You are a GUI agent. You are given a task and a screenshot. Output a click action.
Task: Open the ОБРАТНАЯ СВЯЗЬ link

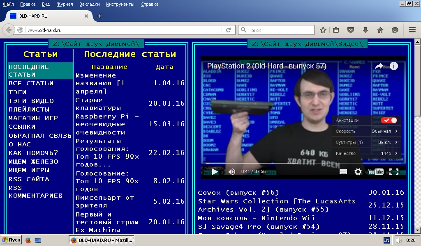[40, 136]
